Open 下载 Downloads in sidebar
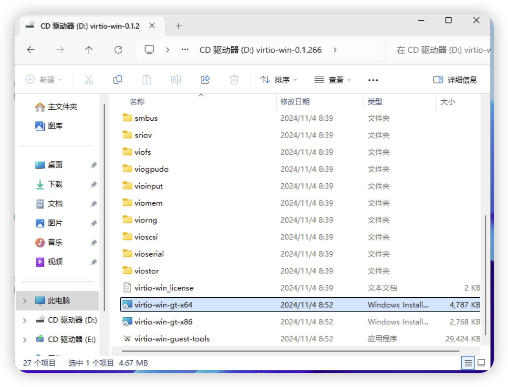The image size is (508, 387). pyautogui.click(x=49, y=184)
